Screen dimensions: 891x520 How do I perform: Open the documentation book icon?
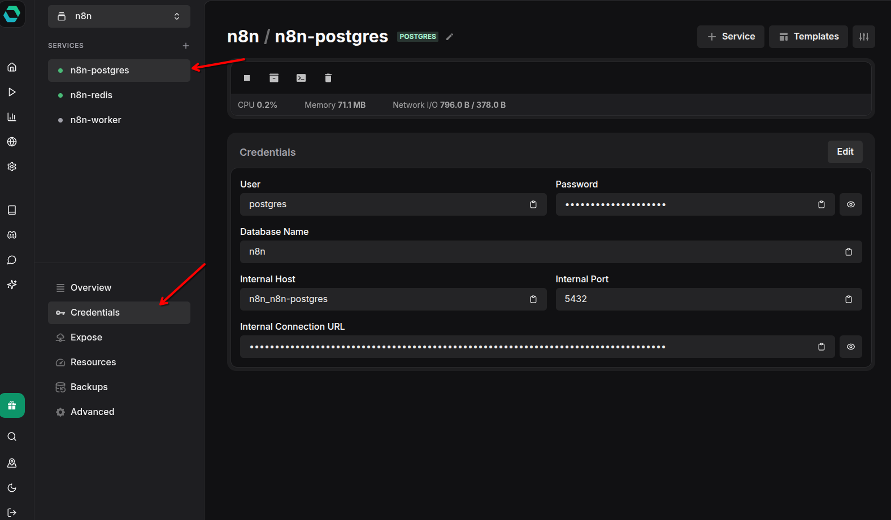pos(12,210)
